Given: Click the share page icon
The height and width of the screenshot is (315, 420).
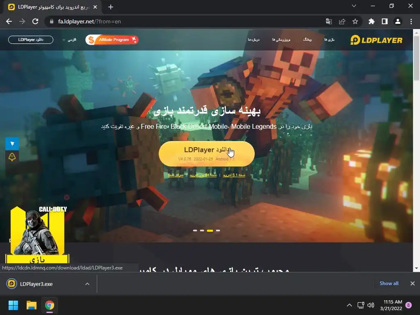Looking at the screenshot, I should [x=342, y=21].
